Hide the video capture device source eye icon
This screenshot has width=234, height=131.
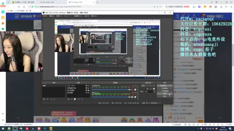(86, 88)
